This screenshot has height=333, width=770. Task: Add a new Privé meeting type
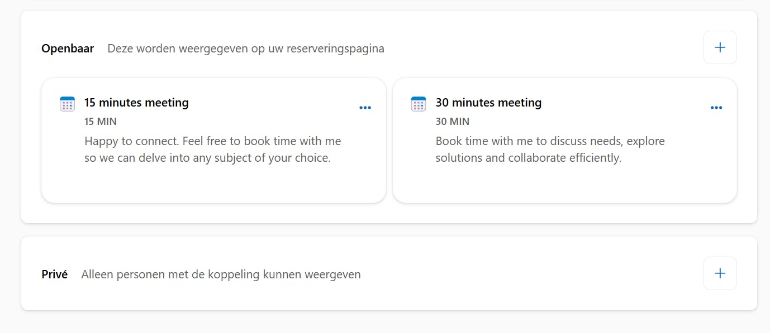(x=720, y=273)
